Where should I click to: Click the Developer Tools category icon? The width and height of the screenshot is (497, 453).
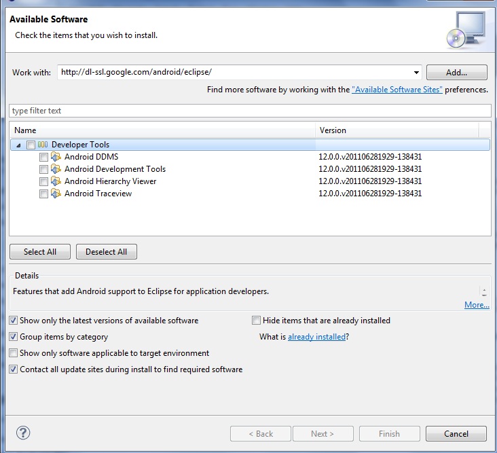(43, 145)
